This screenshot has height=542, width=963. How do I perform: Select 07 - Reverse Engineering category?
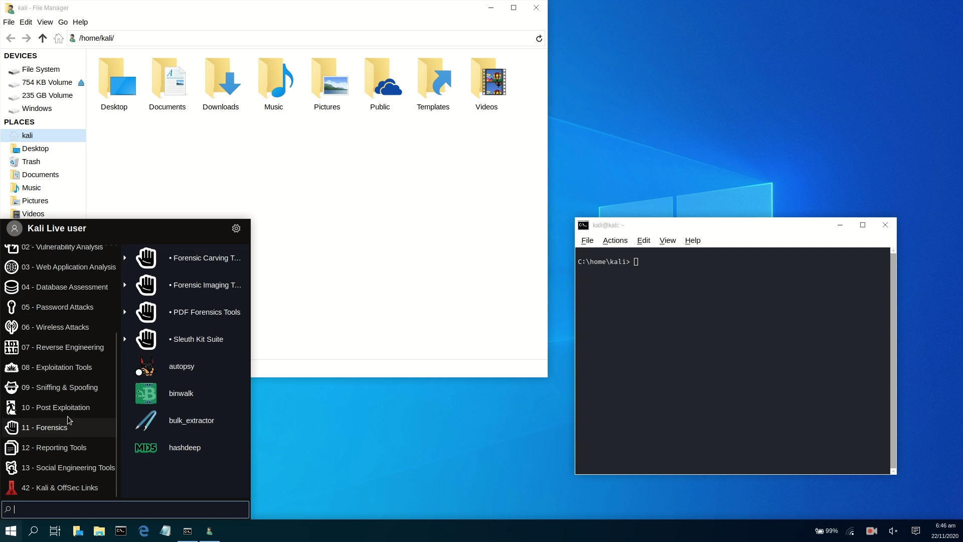tap(60, 347)
